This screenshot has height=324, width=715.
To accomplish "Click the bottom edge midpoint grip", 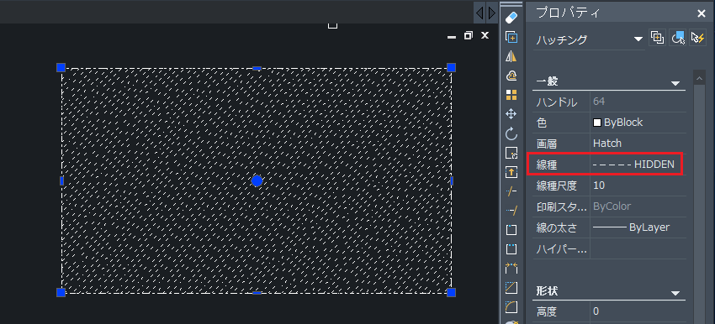I will click(257, 293).
